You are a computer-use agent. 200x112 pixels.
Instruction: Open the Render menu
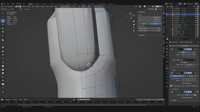tap(13, 4)
